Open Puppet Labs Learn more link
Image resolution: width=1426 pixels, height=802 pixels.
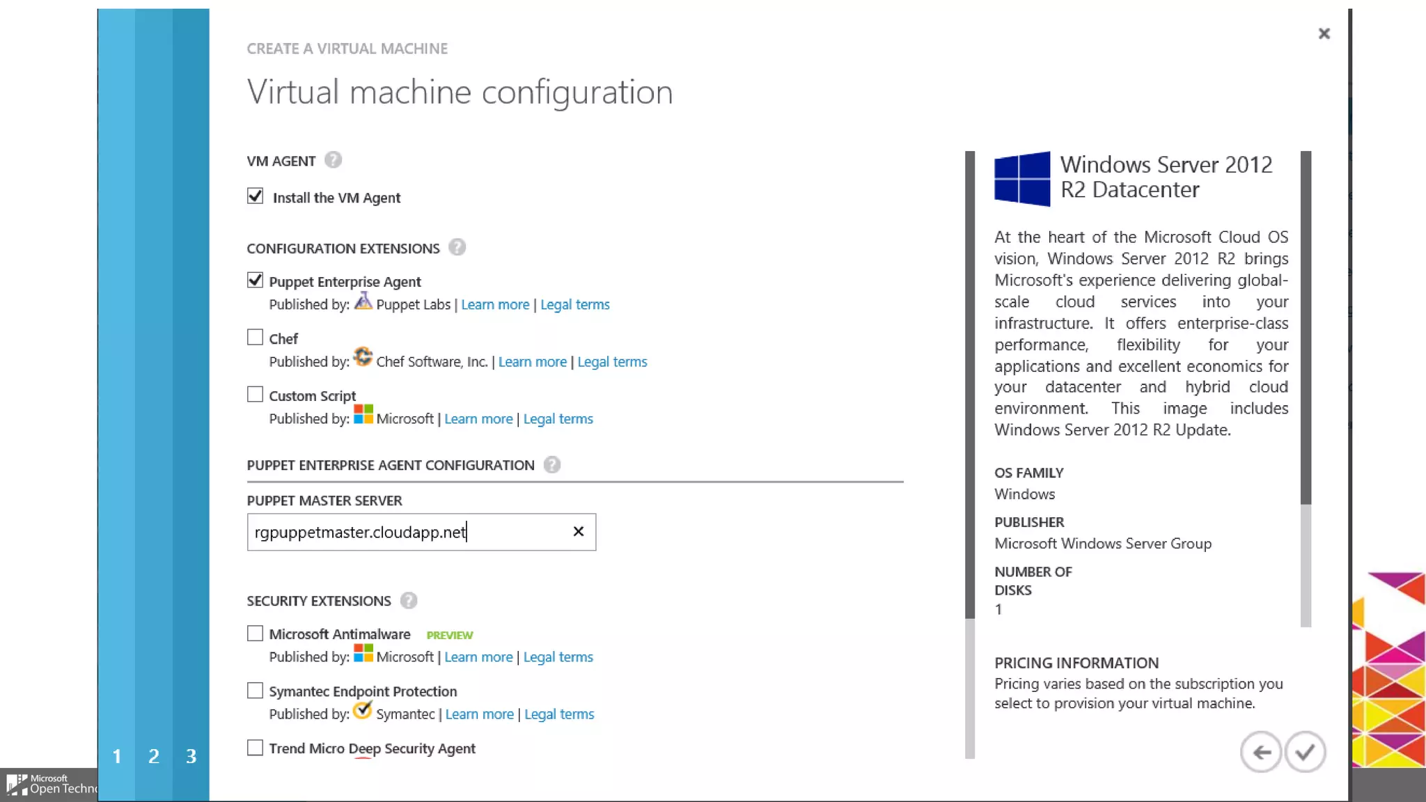click(494, 304)
